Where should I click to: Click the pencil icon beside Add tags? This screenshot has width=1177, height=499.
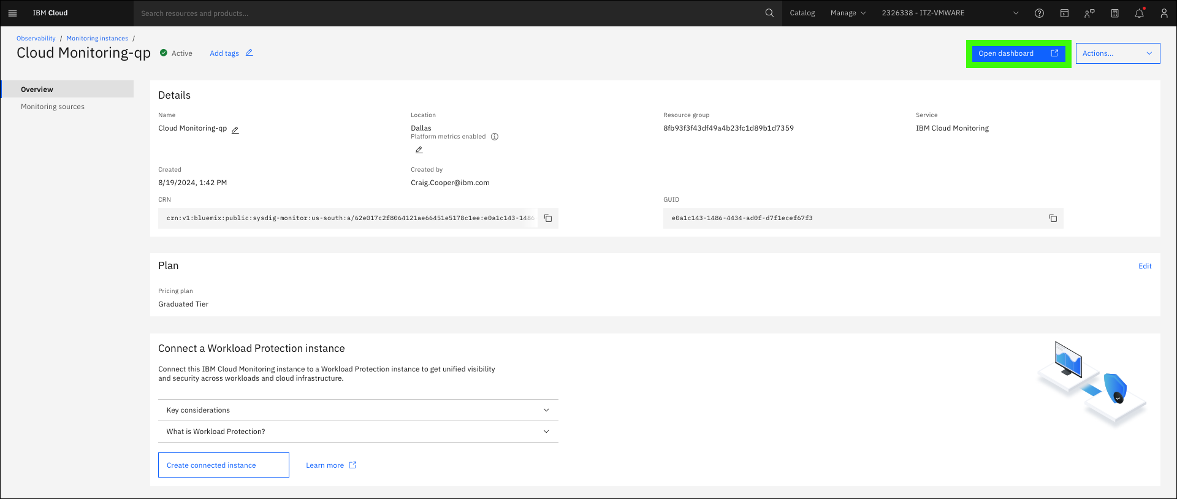point(249,53)
